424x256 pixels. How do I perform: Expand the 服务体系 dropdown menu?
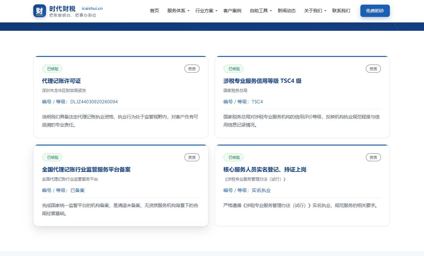(x=178, y=11)
